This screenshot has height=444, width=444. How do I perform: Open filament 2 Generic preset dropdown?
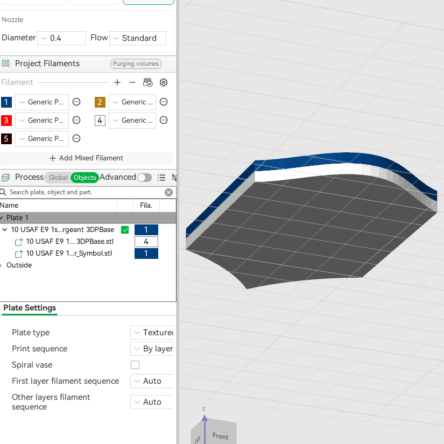click(132, 102)
